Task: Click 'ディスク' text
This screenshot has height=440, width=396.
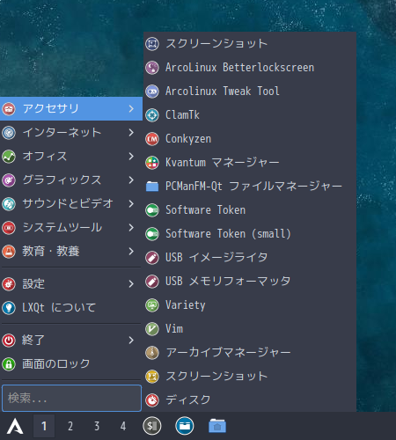Action: pos(188,400)
